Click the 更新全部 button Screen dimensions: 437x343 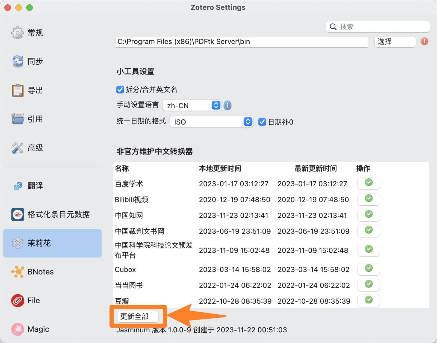(138, 317)
